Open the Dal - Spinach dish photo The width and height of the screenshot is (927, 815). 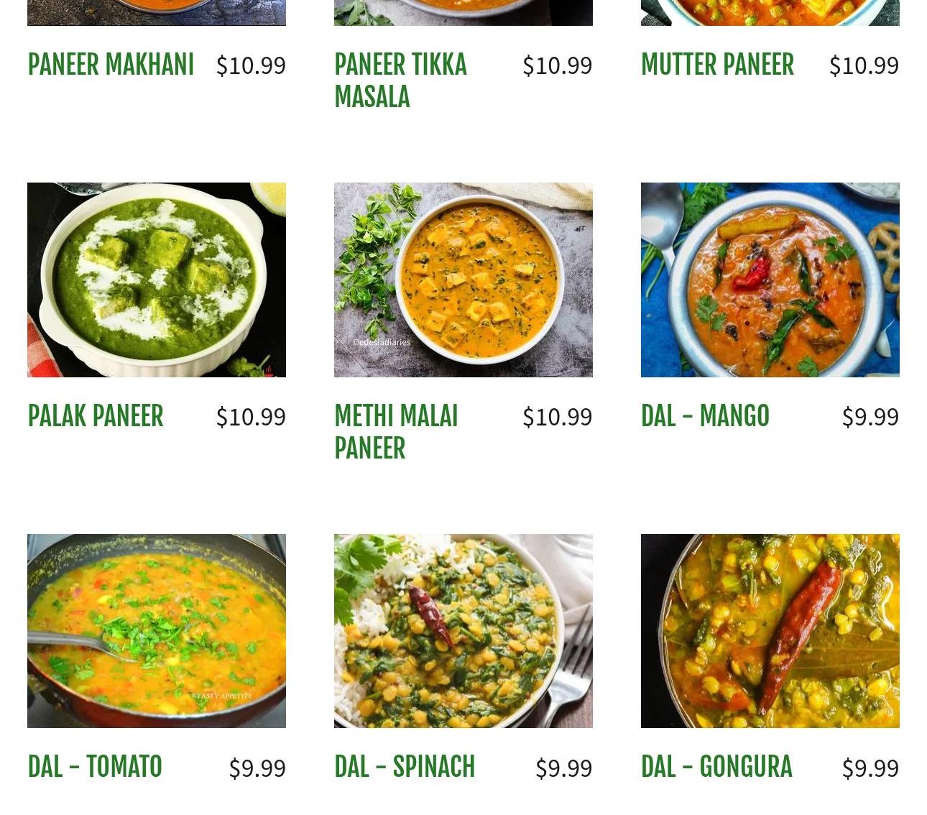(x=463, y=631)
